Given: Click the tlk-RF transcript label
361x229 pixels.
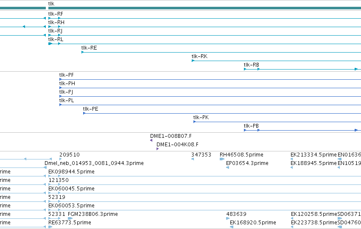Looking at the screenshot, I should pyautogui.click(x=56, y=14).
